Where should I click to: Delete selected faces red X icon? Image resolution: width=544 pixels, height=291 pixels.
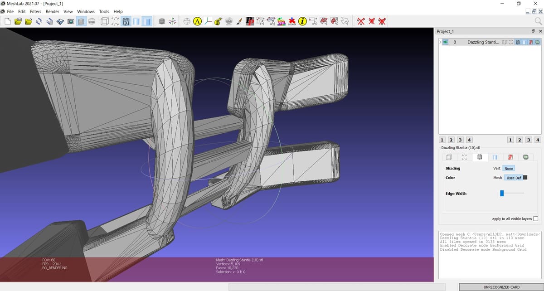click(371, 21)
